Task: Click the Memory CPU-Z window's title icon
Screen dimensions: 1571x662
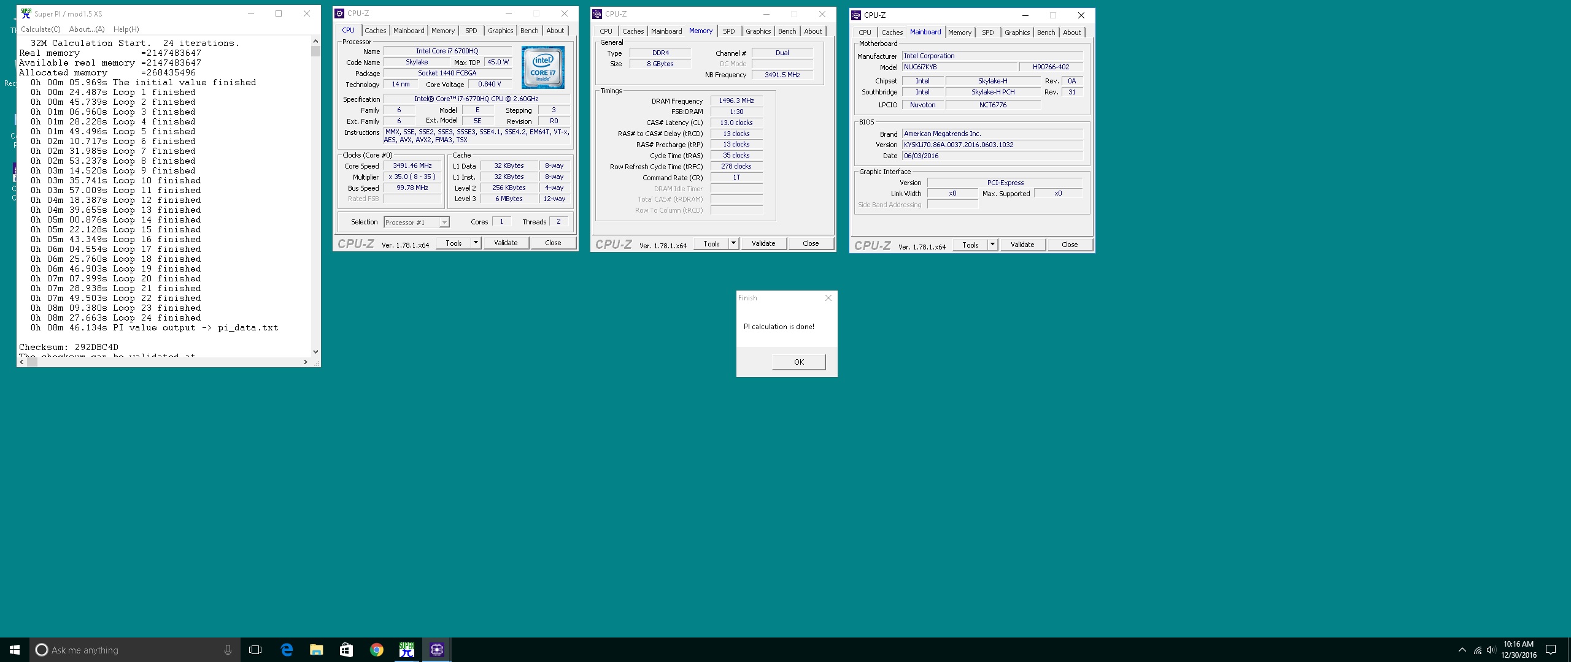Action: (597, 13)
